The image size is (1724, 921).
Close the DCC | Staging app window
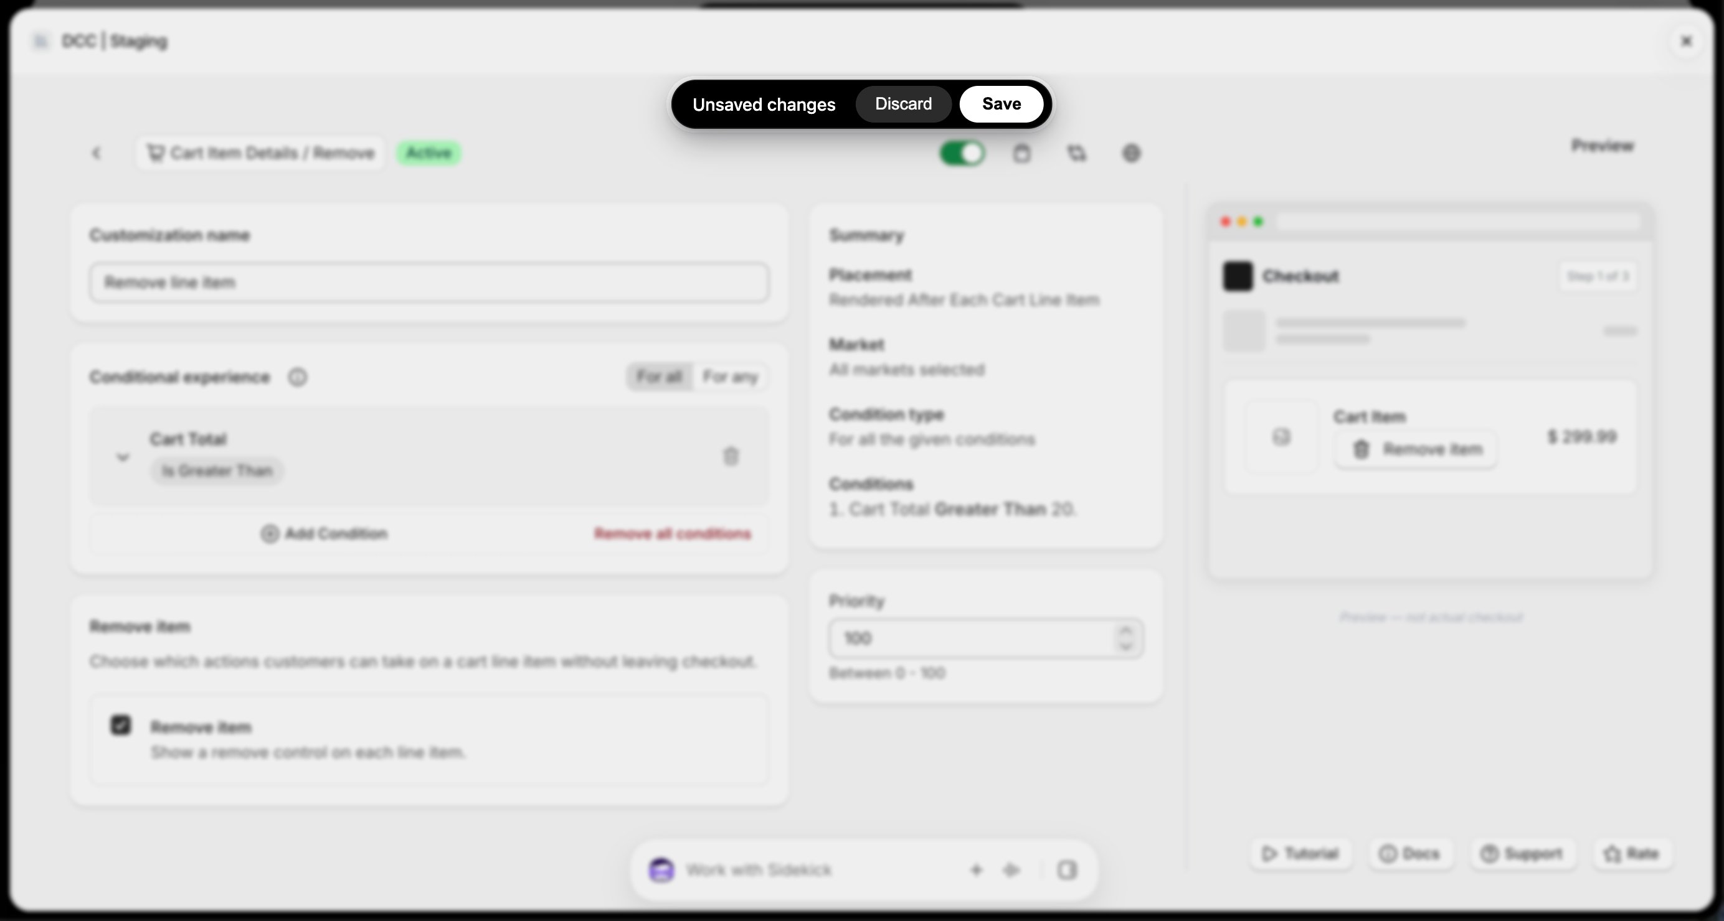click(x=1687, y=42)
